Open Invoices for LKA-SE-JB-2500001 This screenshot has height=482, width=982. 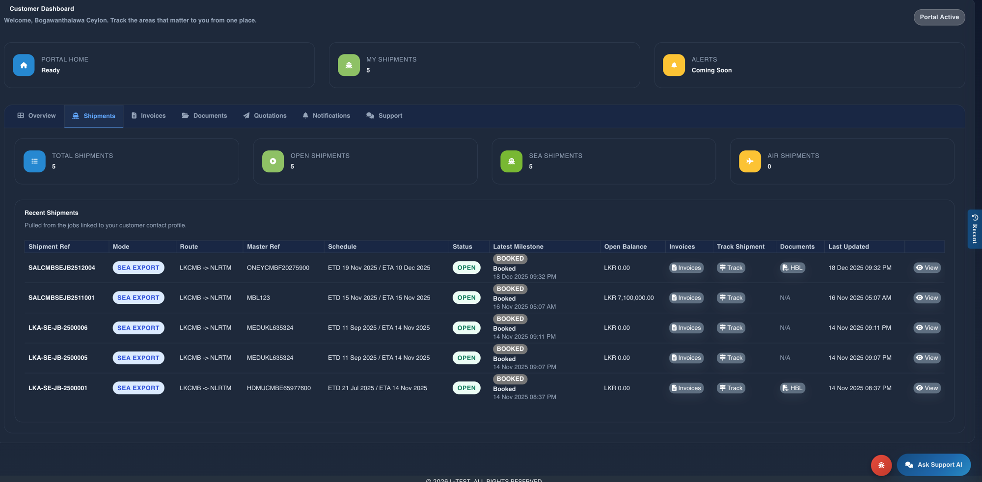(x=686, y=388)
